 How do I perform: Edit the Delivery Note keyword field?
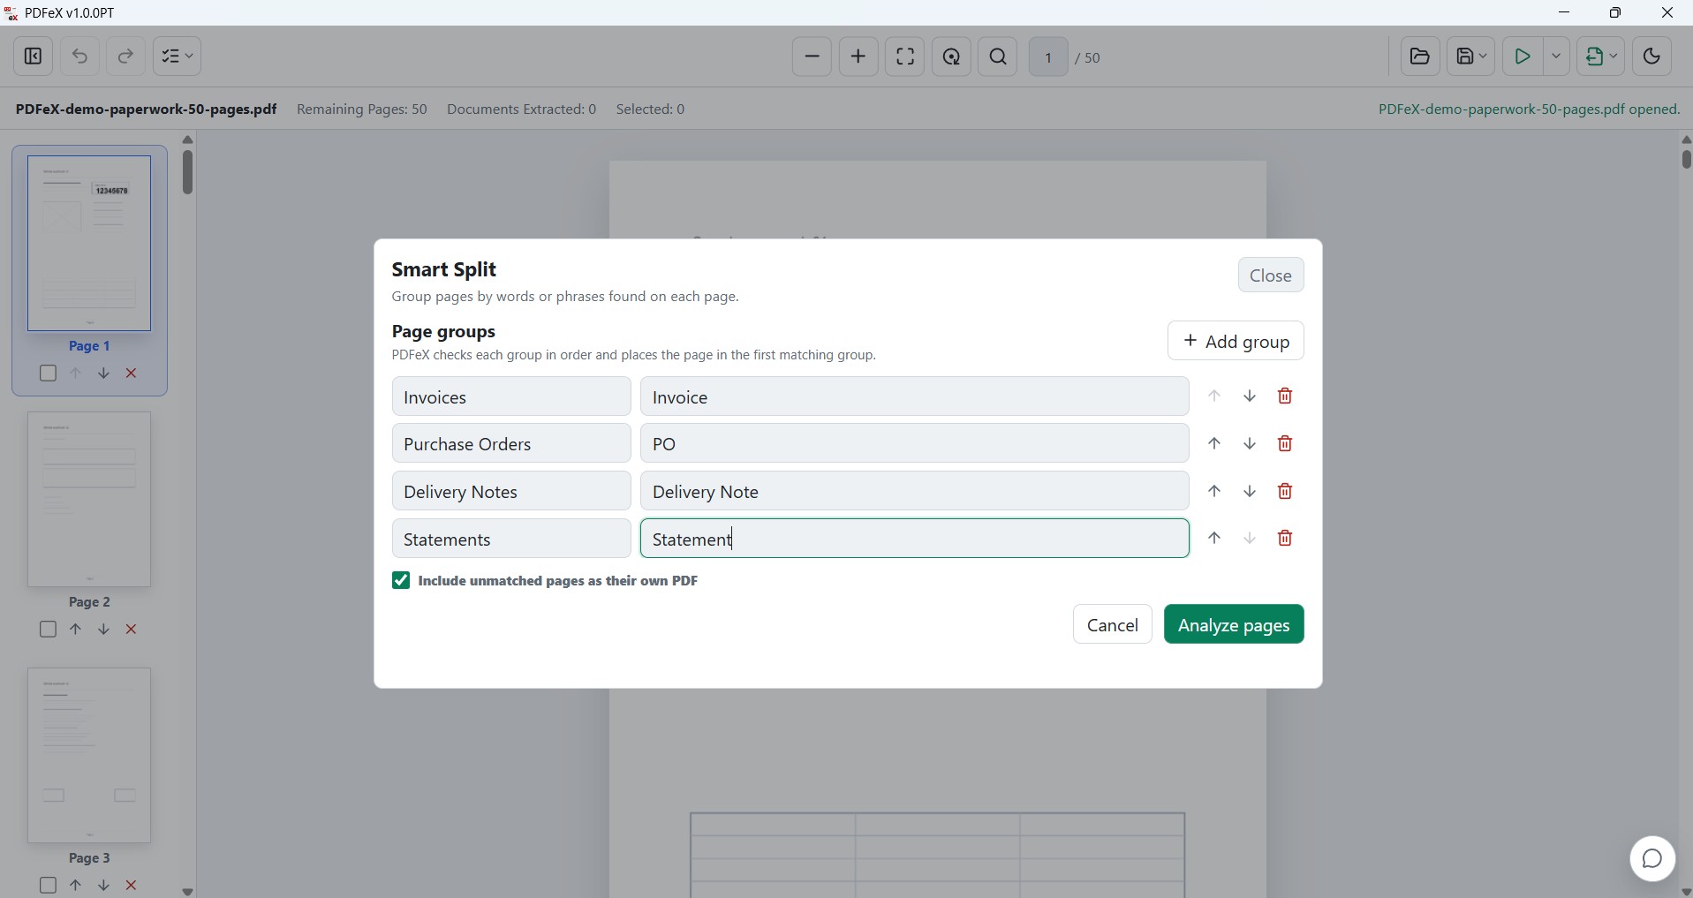pos(914,491)
